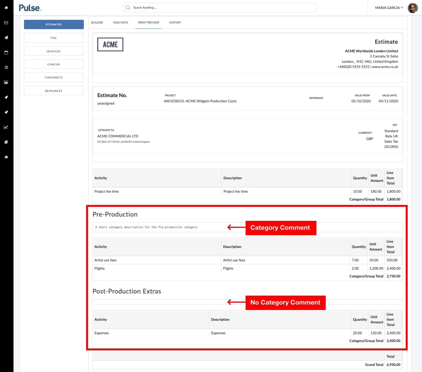Click the rocket icon directly below image icon
This screenshot has height=372, width=422.
tap(6, 97)
